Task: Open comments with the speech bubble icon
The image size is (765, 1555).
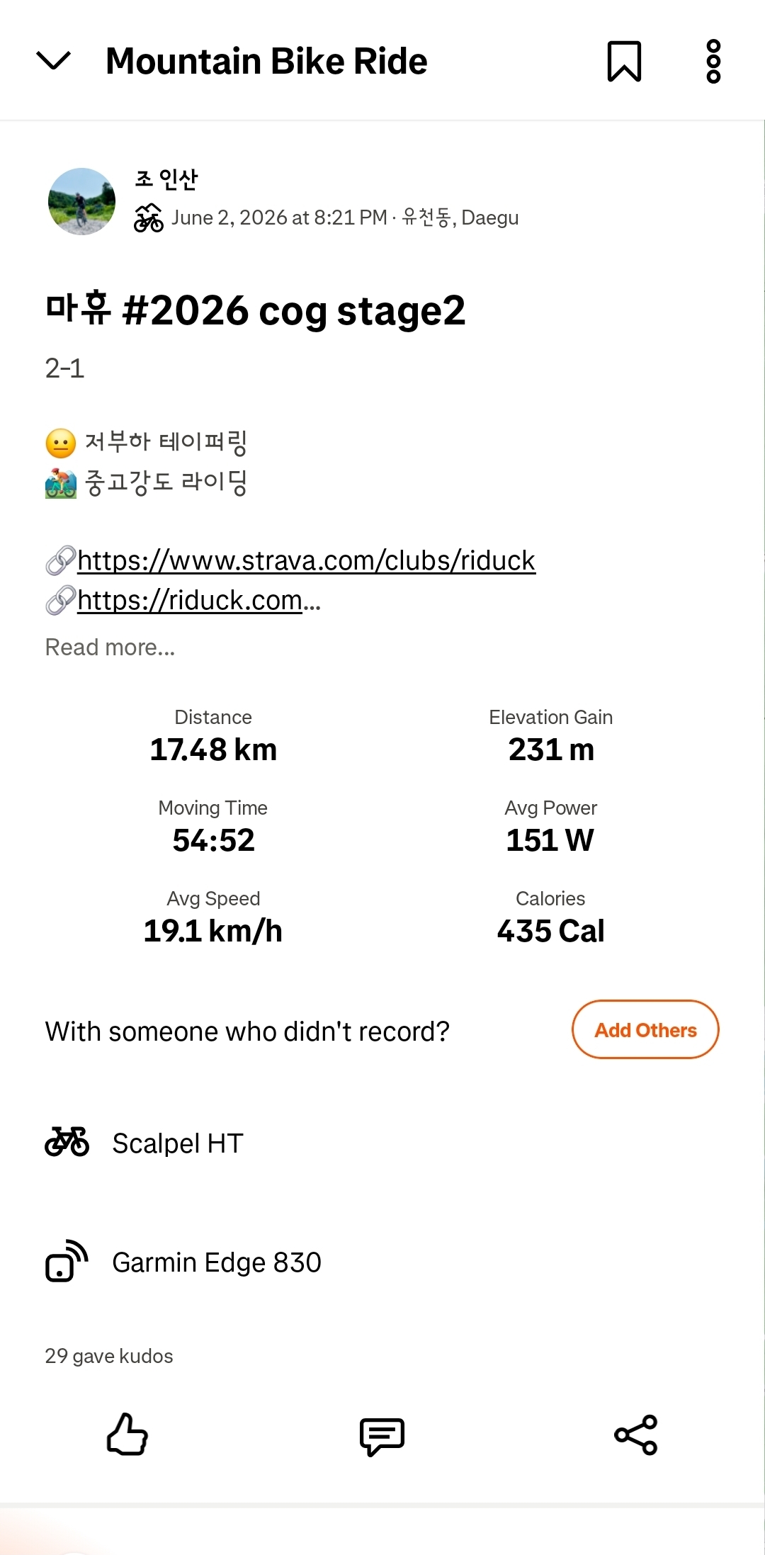Action: (382, 1436)
